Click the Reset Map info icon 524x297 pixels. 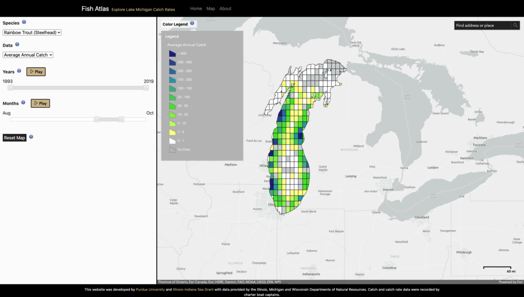(x=30, y=137)
